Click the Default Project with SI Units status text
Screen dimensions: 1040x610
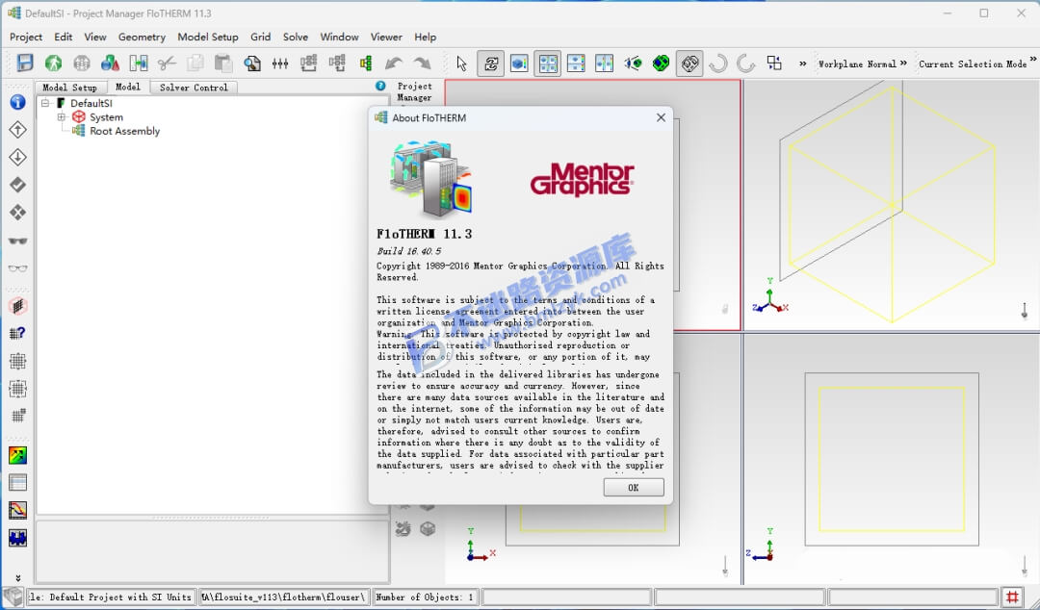click(110, 597)
